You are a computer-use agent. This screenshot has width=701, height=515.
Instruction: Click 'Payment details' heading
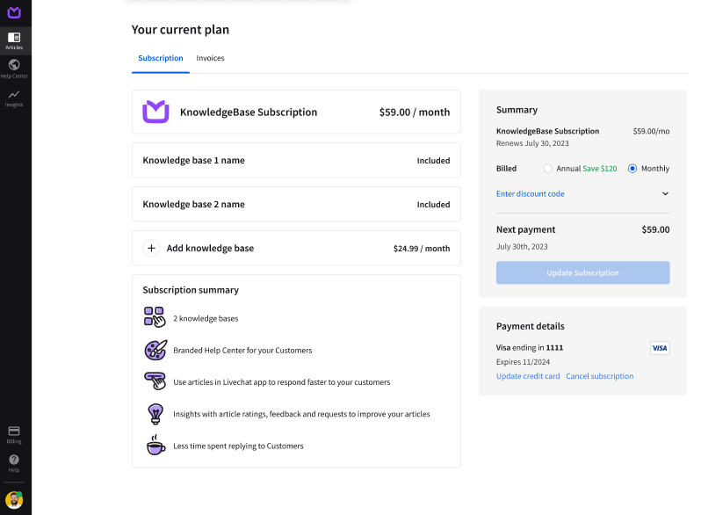tap(531, 326)
